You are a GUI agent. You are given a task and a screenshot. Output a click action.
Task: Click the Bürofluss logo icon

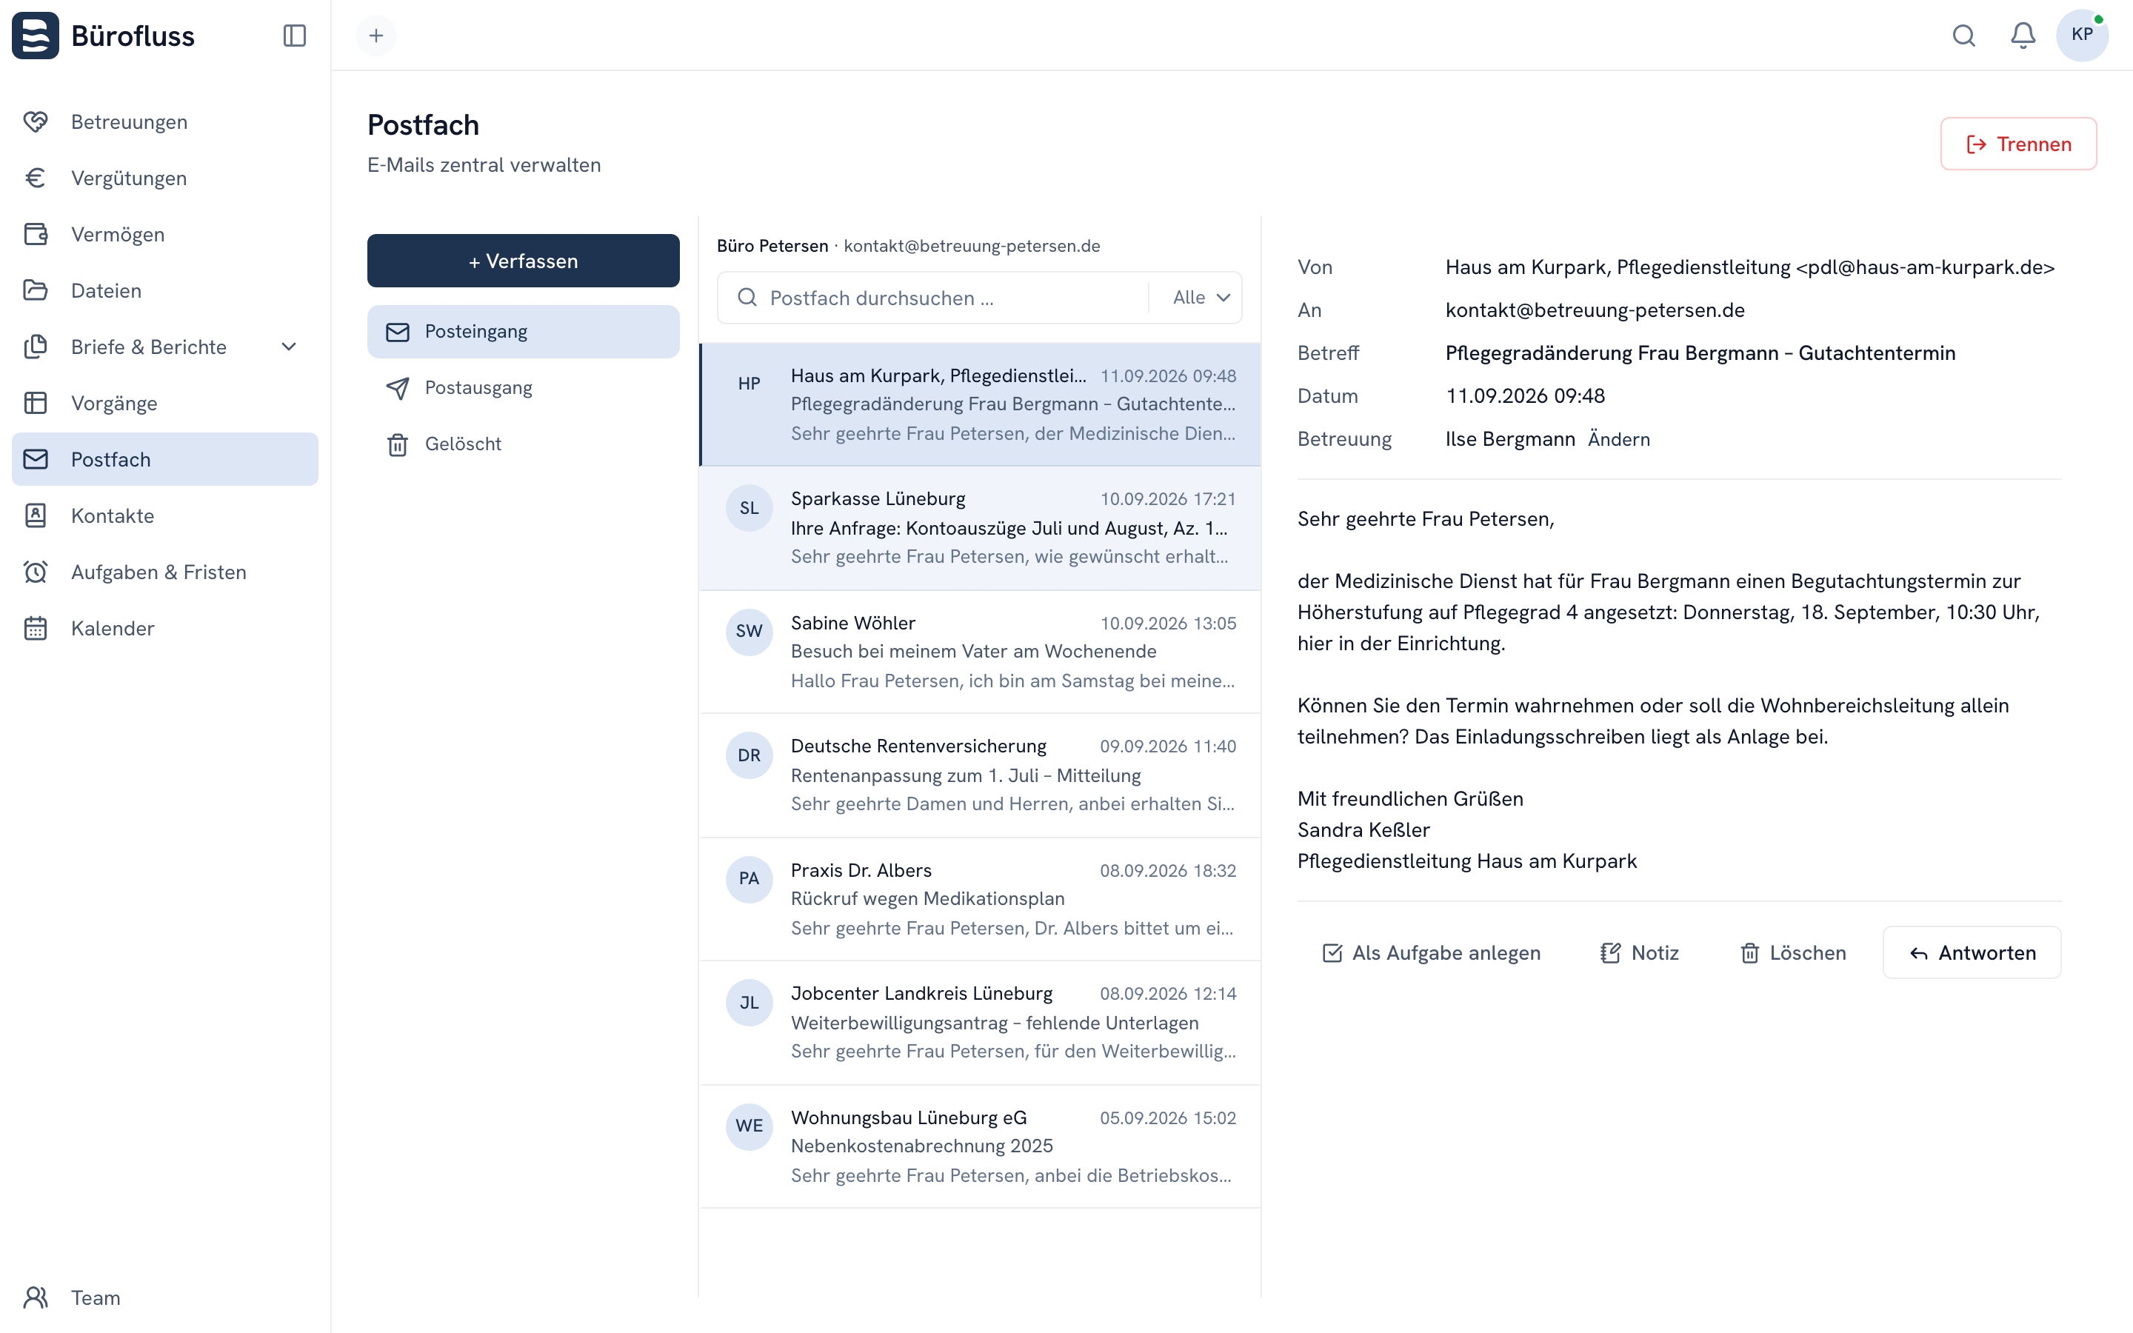click(x=36, y=36)
